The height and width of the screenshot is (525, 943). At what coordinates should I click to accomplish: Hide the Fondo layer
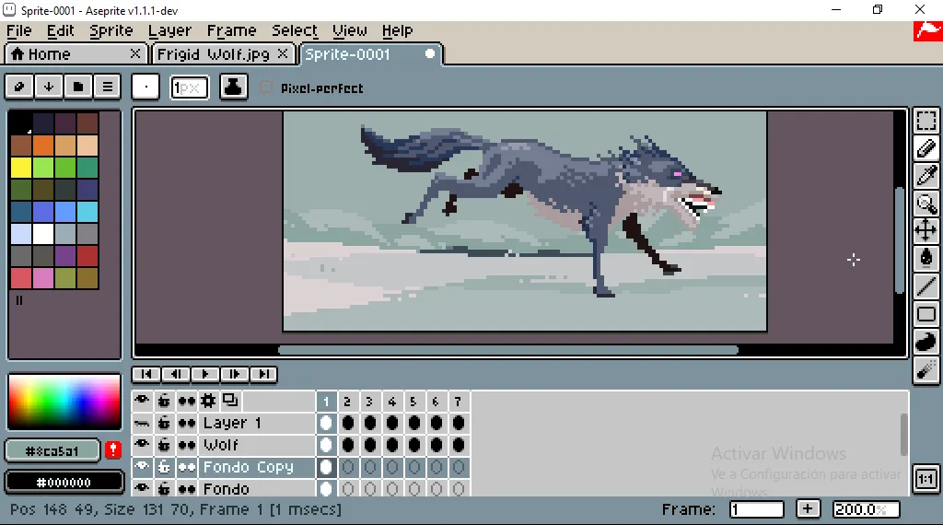[x=142, y=489]
